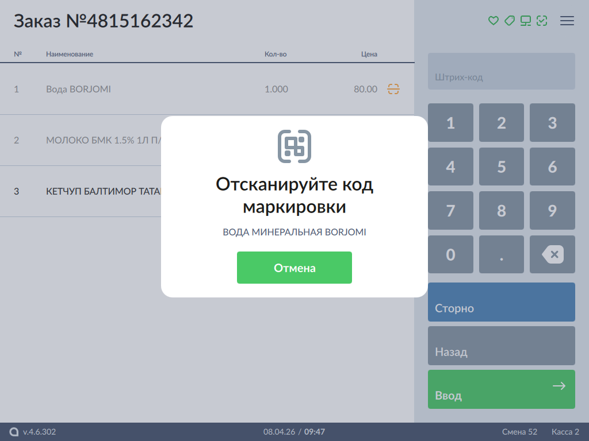This screenshot has height=441, width=589.
Task: Click the computer network status icon
Action: click(x=525, y=21)
